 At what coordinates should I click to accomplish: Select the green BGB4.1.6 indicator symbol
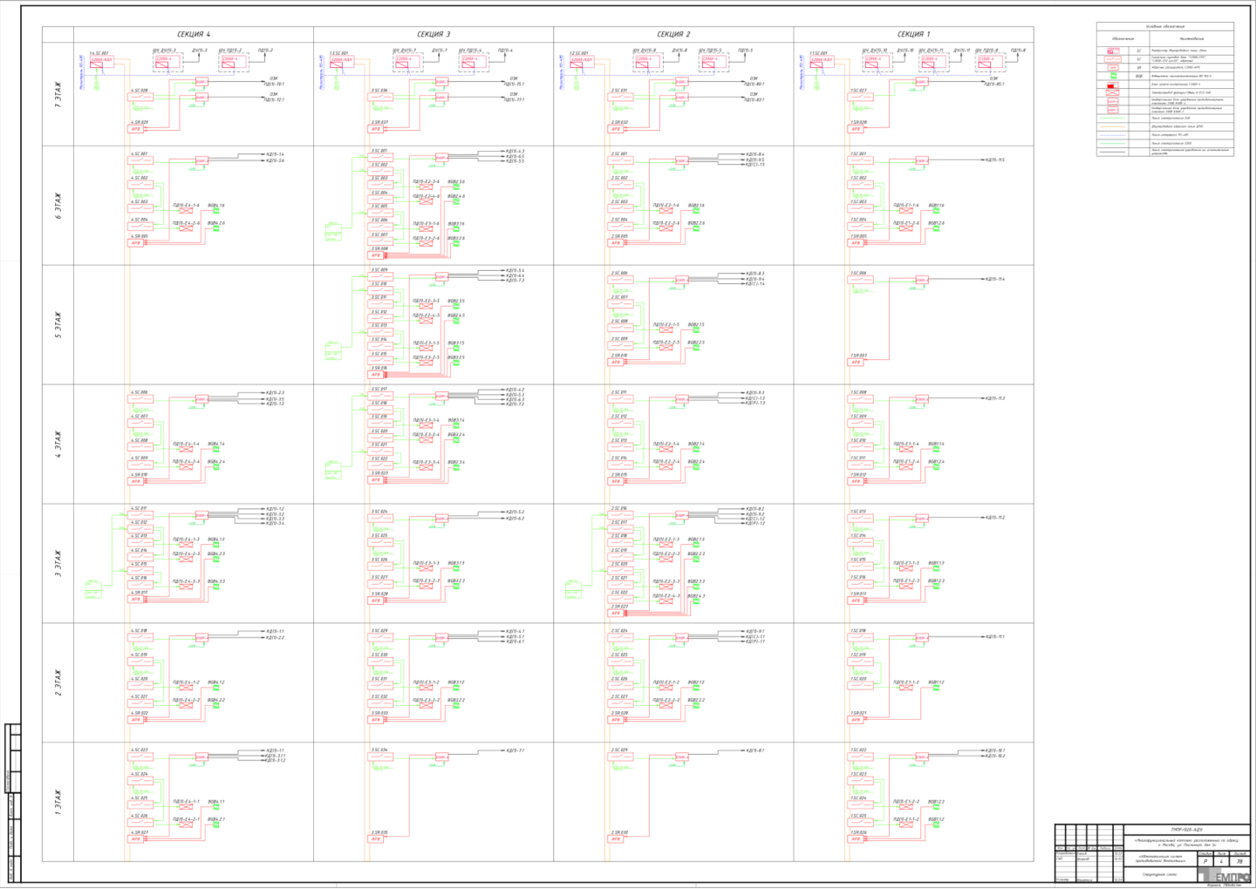(215, 212)
